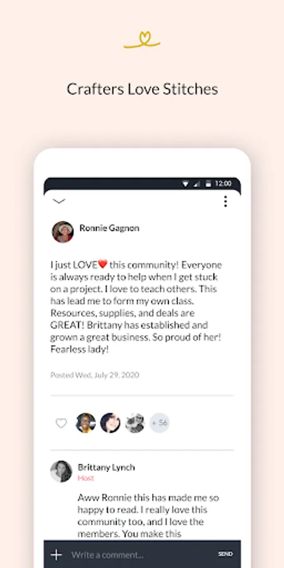Tap the Wi-Fi status icon

186,184
